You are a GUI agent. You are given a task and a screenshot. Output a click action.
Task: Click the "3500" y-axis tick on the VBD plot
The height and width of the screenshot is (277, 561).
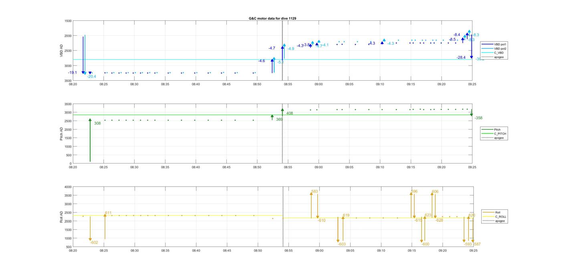68,81
